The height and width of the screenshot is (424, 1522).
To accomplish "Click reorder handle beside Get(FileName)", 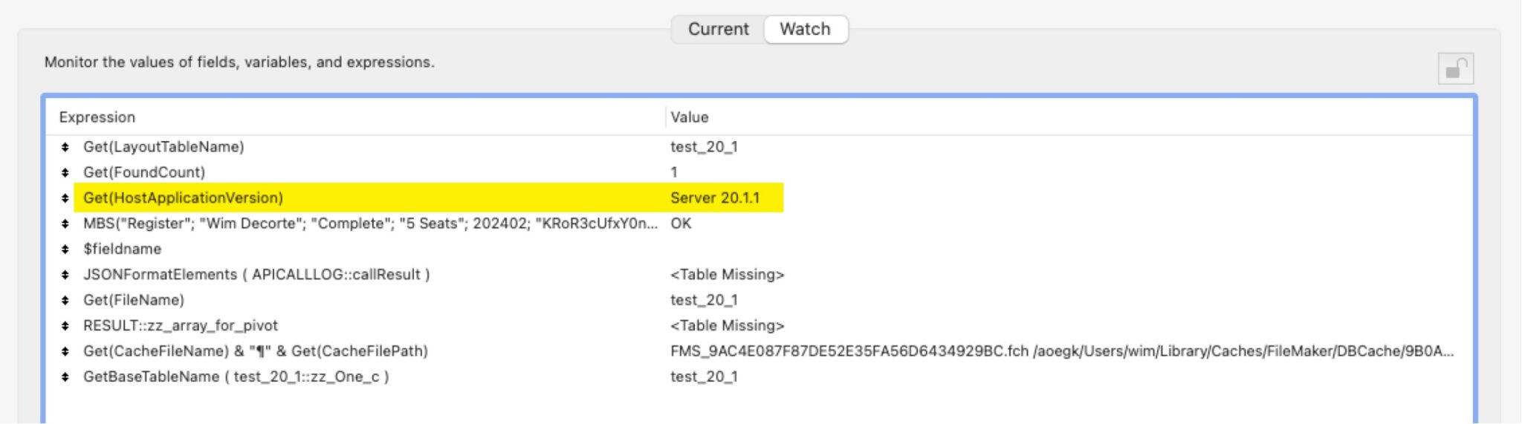I will (x=65, y=301).
